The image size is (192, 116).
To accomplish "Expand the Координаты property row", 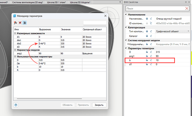I will [x=128, y=44].
